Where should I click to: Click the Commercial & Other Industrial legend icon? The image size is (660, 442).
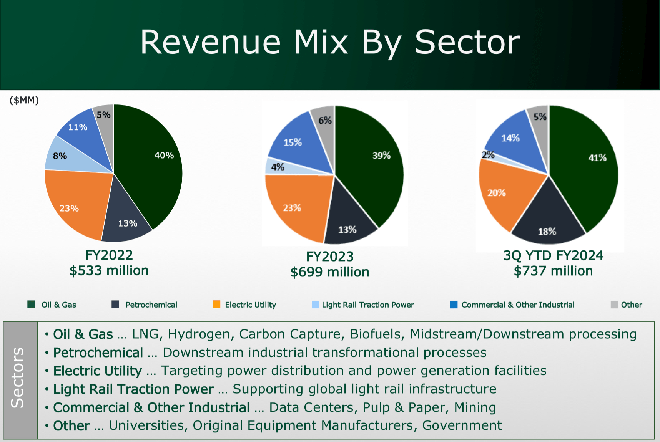[454, 305]
